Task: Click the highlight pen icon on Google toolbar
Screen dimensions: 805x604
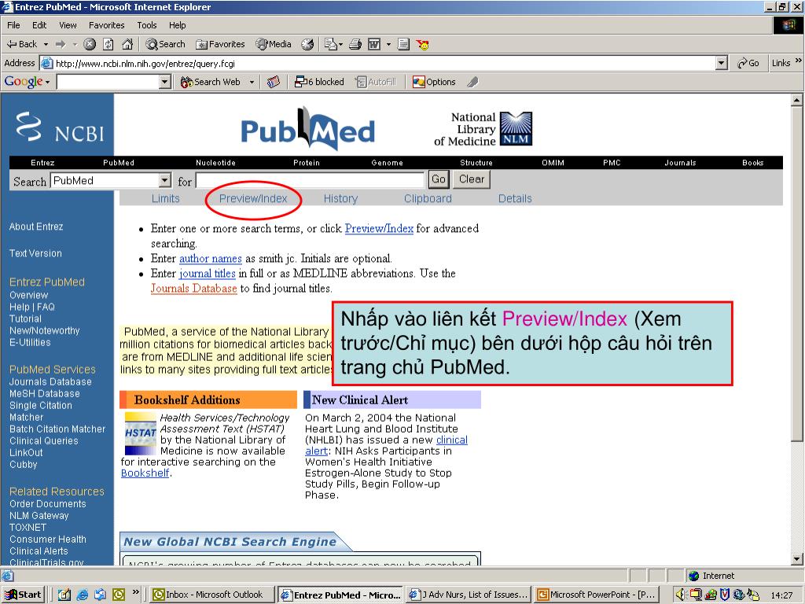Action: click(x=472, y=82)
